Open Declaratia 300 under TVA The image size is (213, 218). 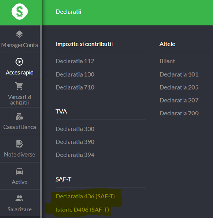coord(75,129)
